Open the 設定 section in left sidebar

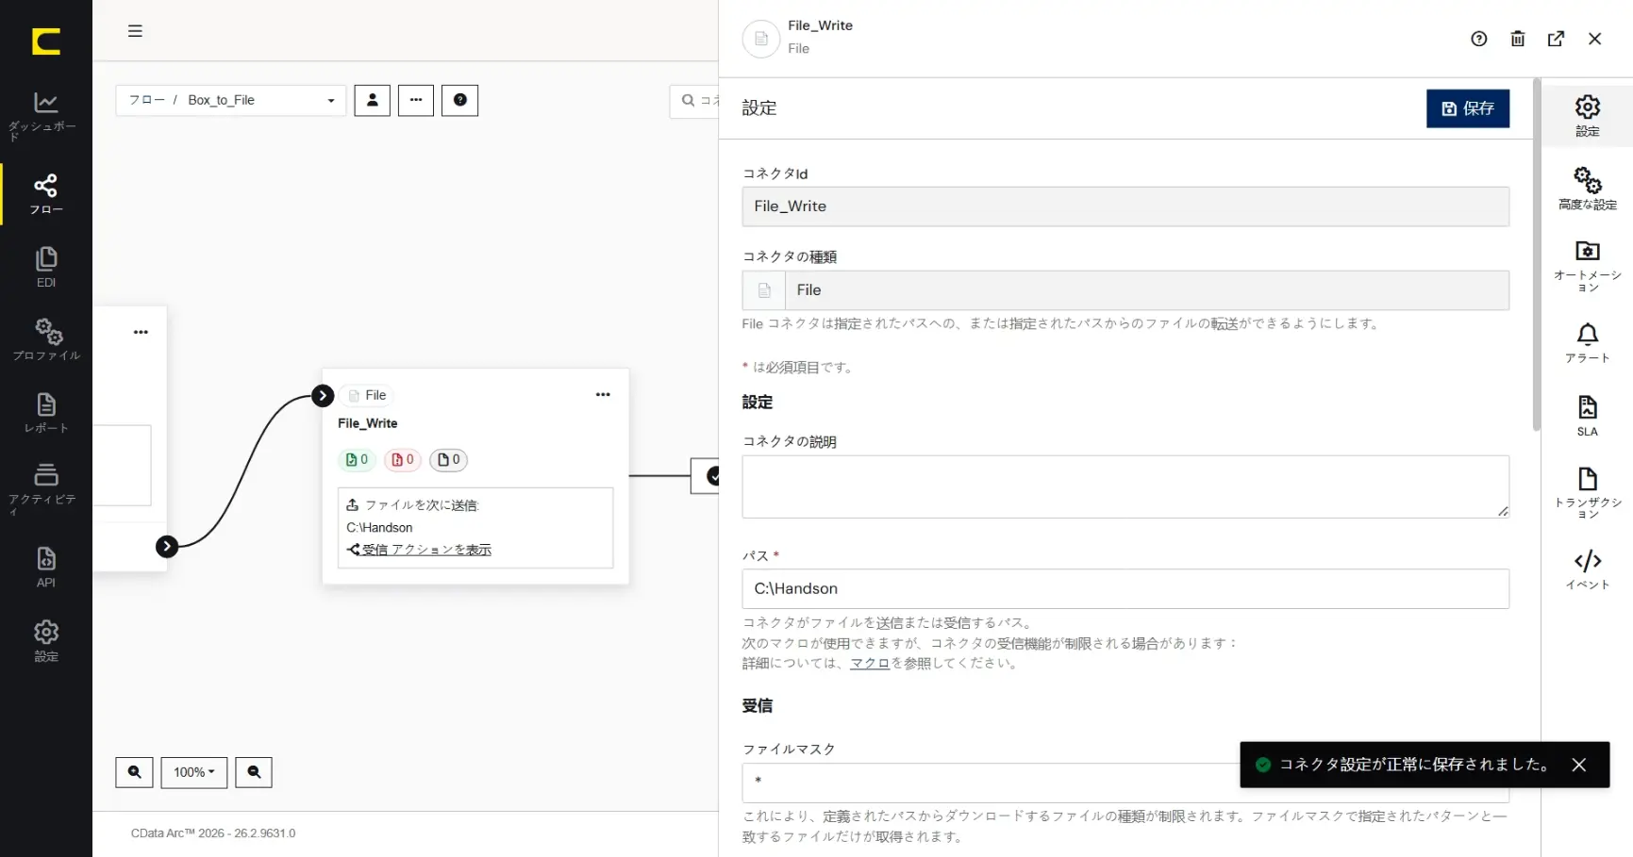pos(45,641)
